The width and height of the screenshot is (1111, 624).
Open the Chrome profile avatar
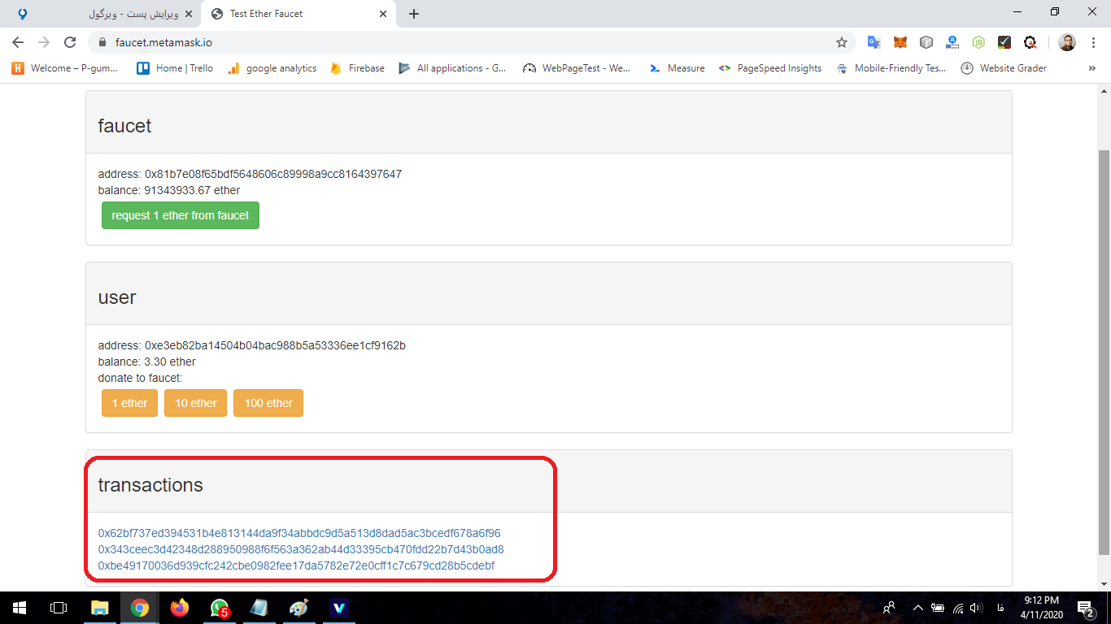point(1067,42)
